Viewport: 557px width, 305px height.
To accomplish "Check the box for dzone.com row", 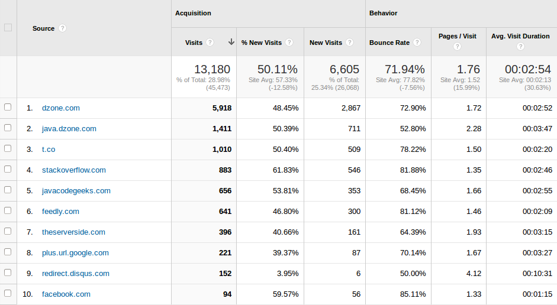I will point(8,107).
